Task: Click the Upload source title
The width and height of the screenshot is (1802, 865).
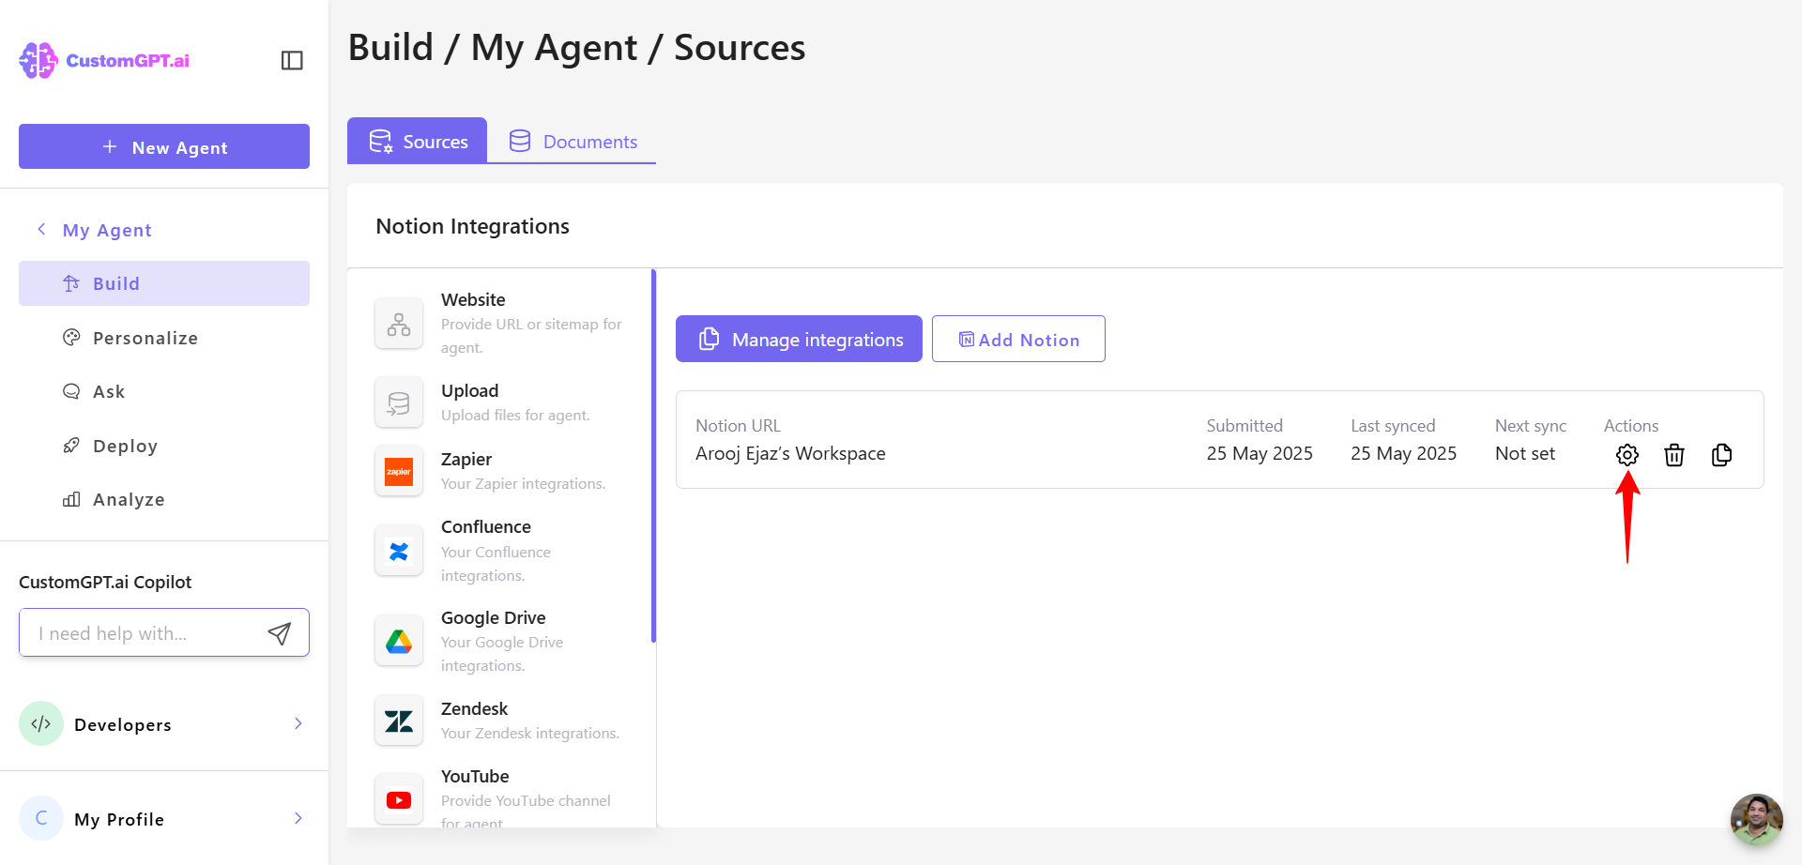Action: 469,390
